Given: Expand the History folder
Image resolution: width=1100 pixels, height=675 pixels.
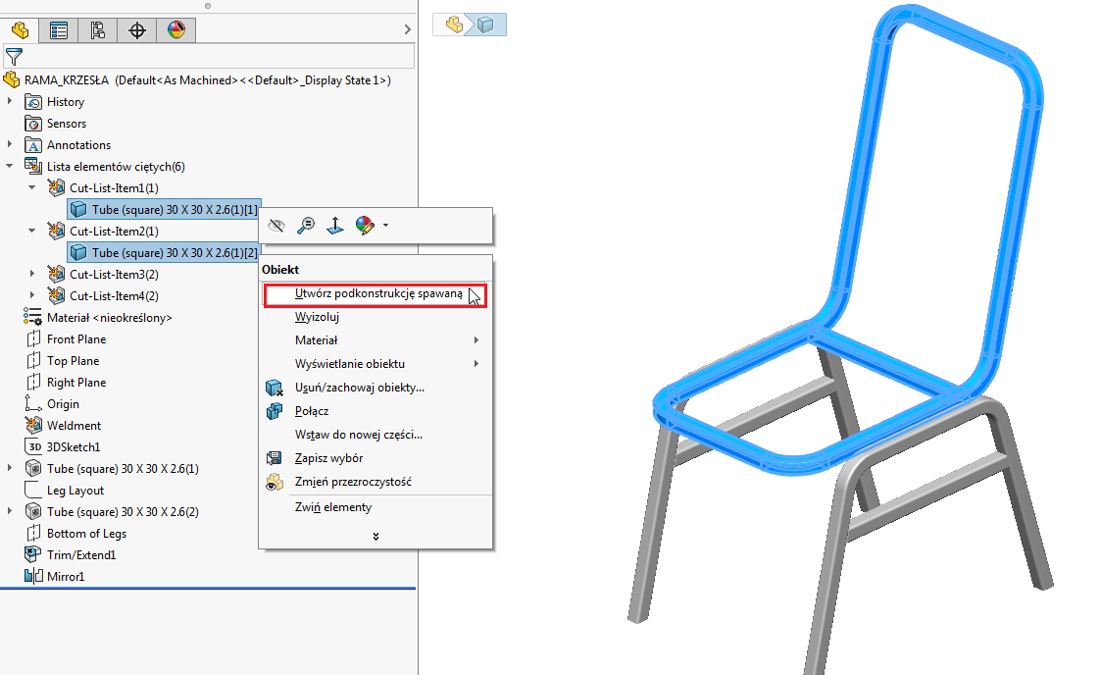Looking at the screenshot, I should click(x=10, y=101).
